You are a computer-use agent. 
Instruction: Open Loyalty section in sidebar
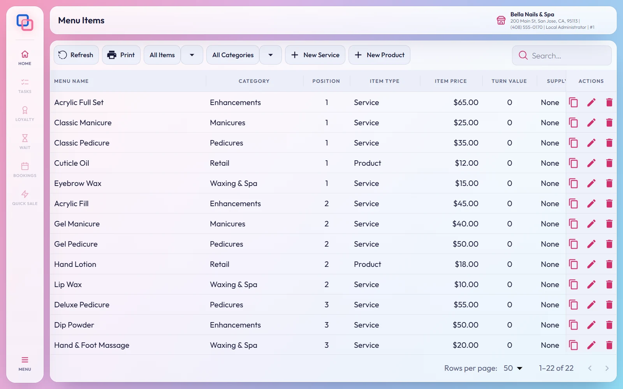(25, 114)
